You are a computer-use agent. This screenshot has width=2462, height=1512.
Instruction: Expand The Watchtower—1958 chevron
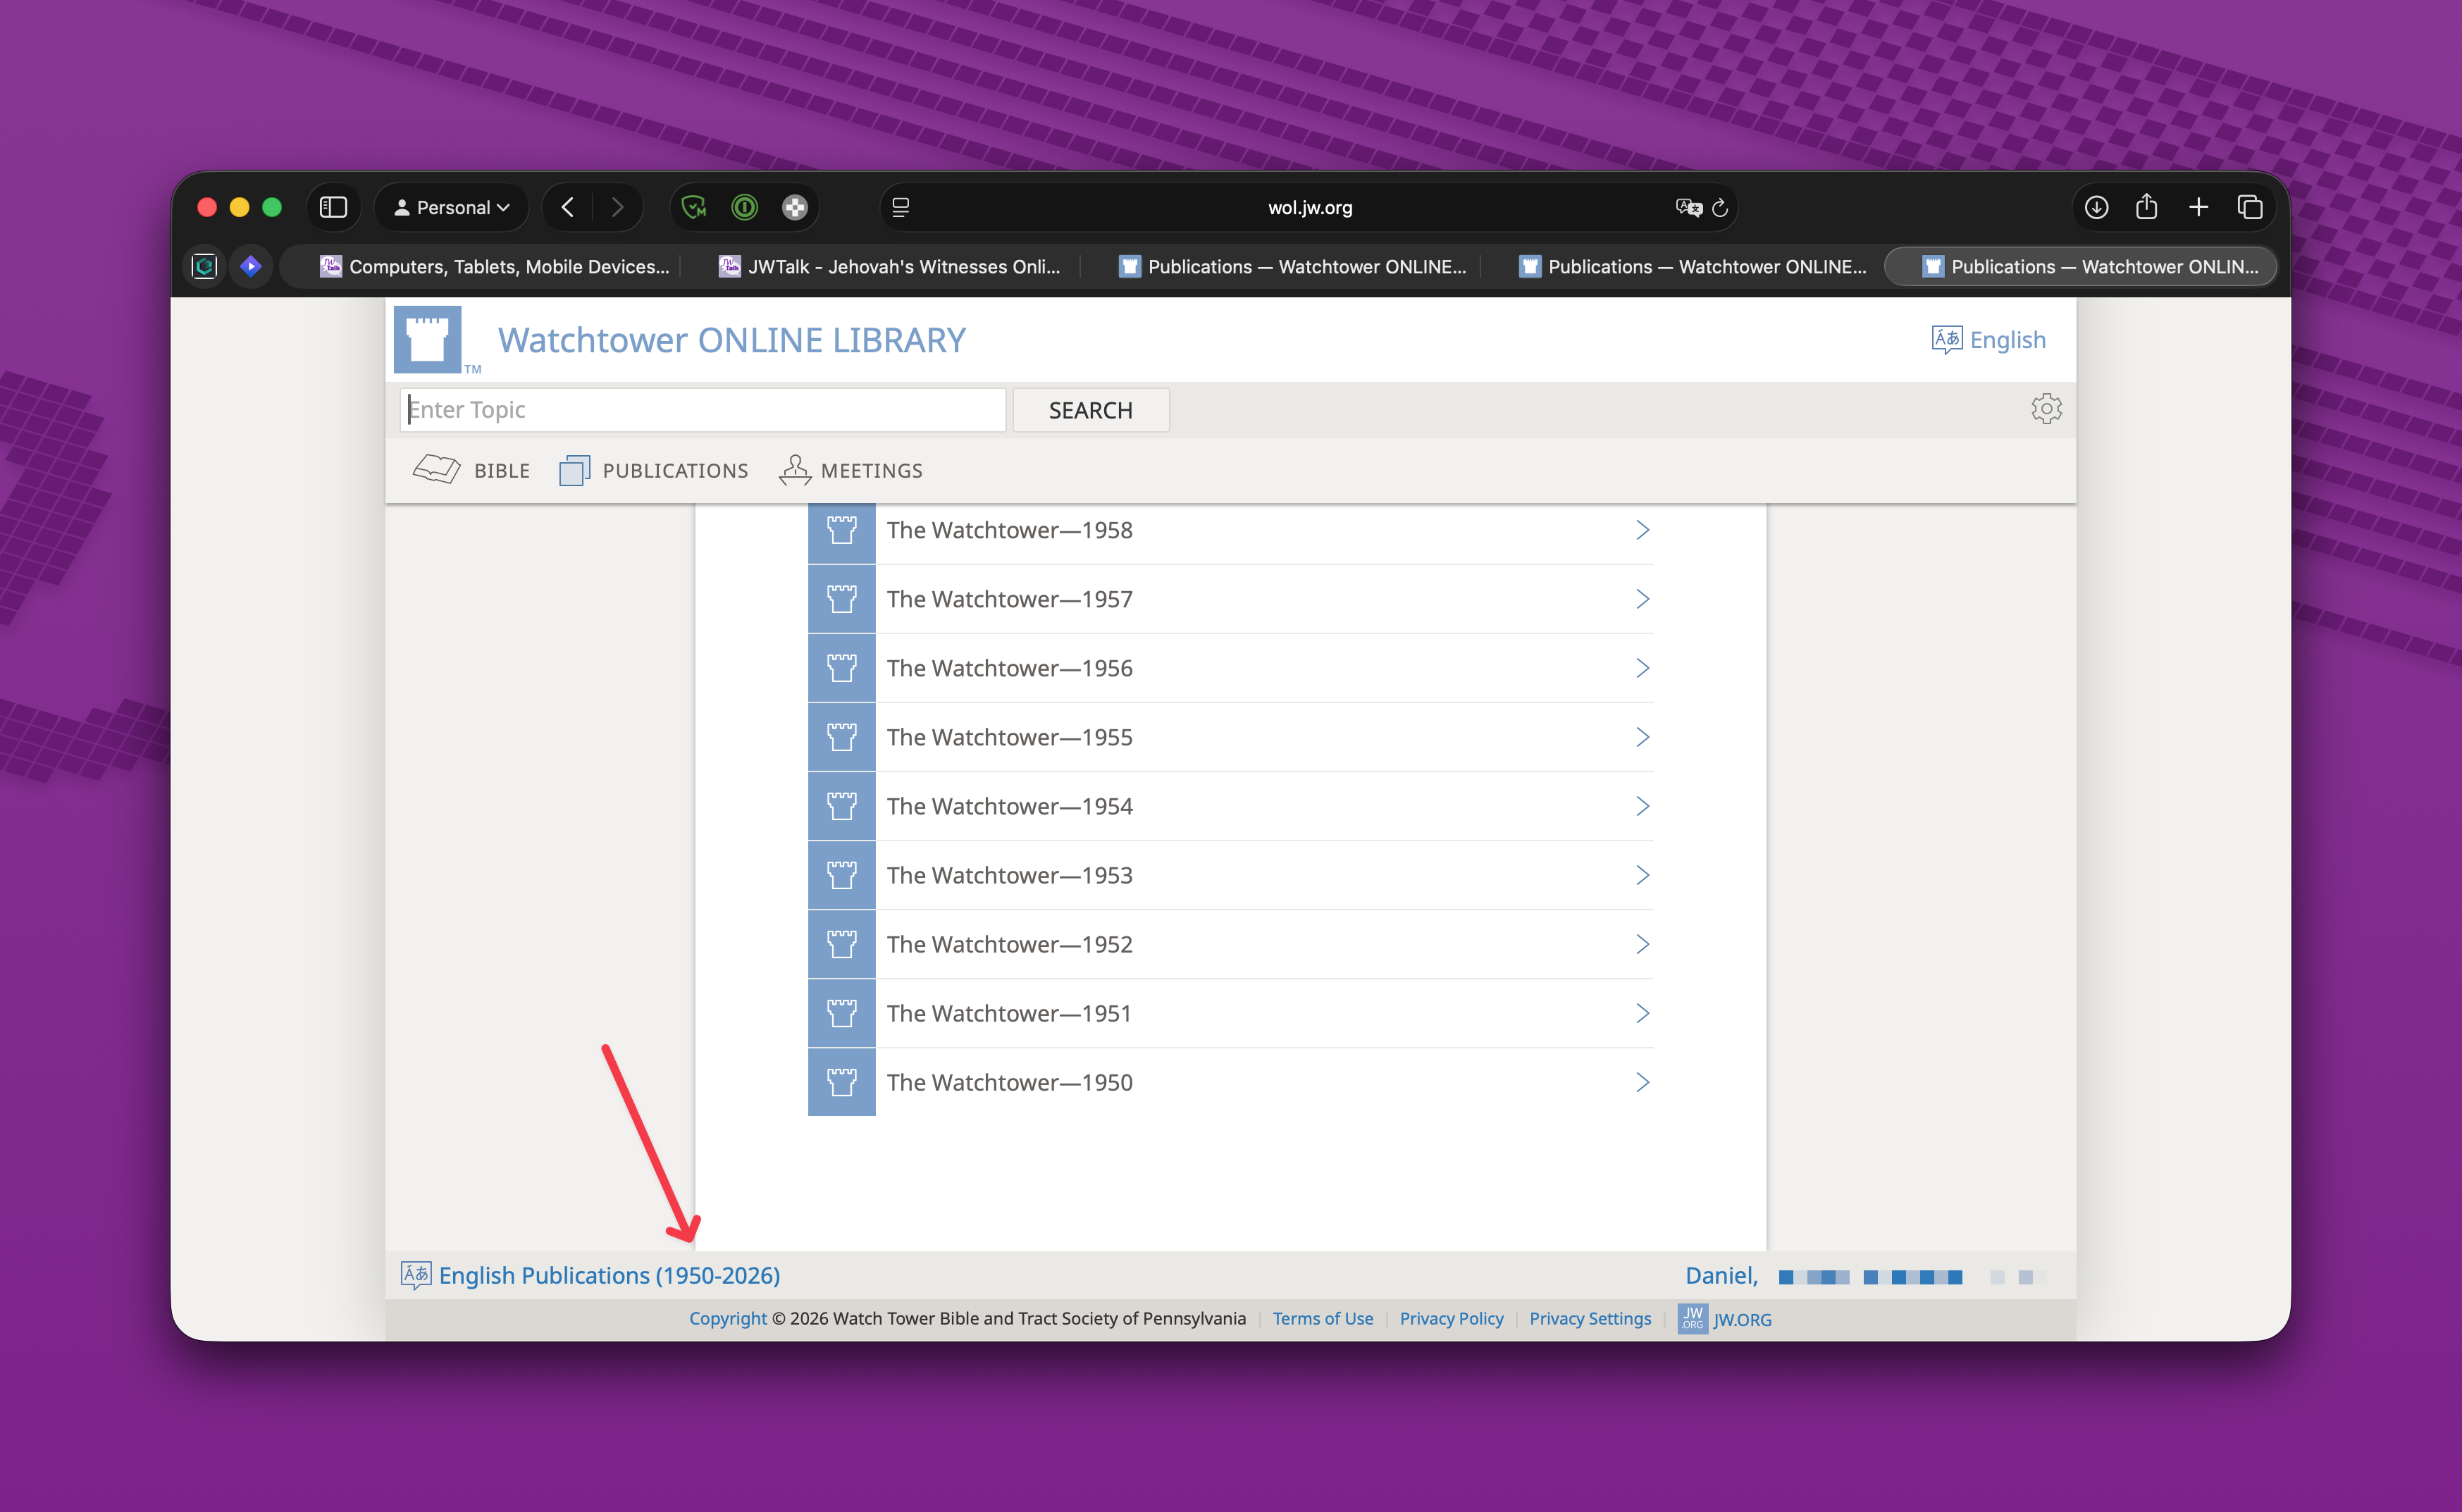coord(1642,530)
